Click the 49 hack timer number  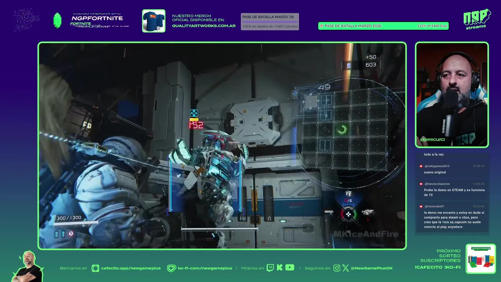324,87
